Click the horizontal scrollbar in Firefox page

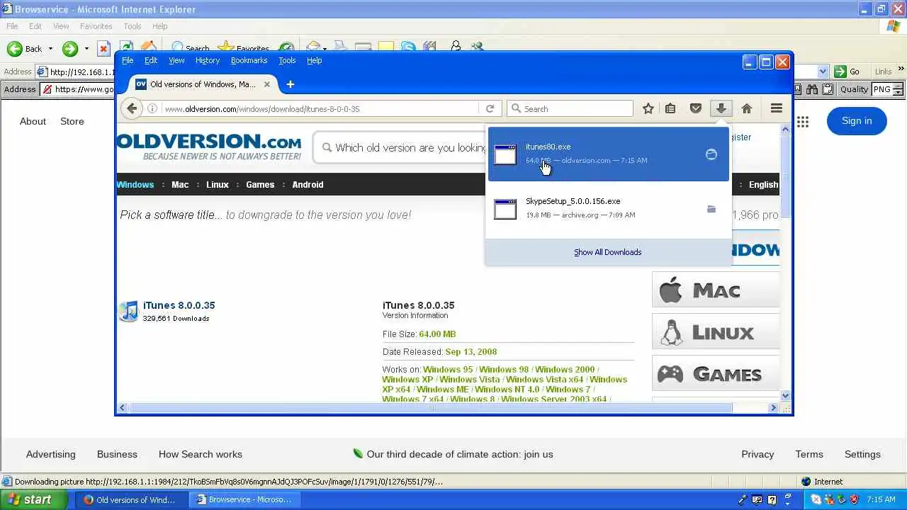[429, 407]
